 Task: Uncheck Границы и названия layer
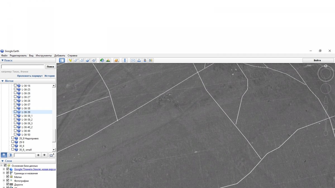click(8, 173)
